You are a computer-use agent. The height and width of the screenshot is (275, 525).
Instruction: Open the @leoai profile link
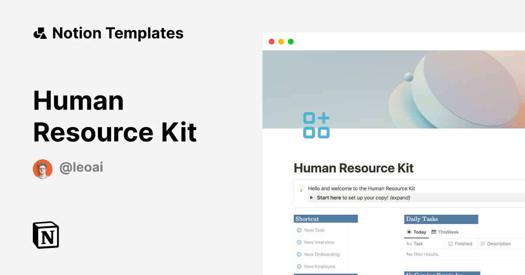coord(81,167)
